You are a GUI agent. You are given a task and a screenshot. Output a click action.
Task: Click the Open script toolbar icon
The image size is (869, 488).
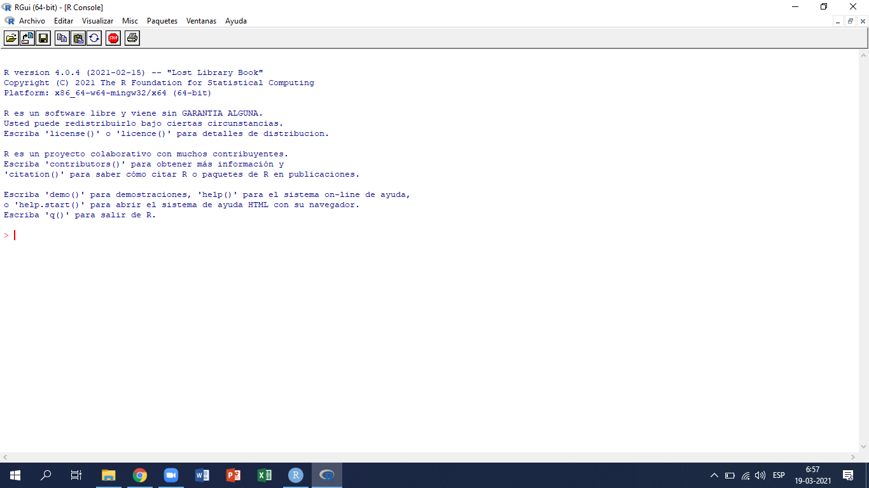[11, 38]
